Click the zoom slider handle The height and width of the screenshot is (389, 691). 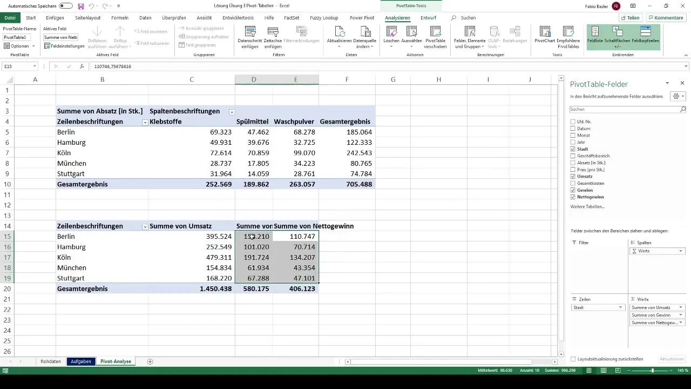point(652,371)
